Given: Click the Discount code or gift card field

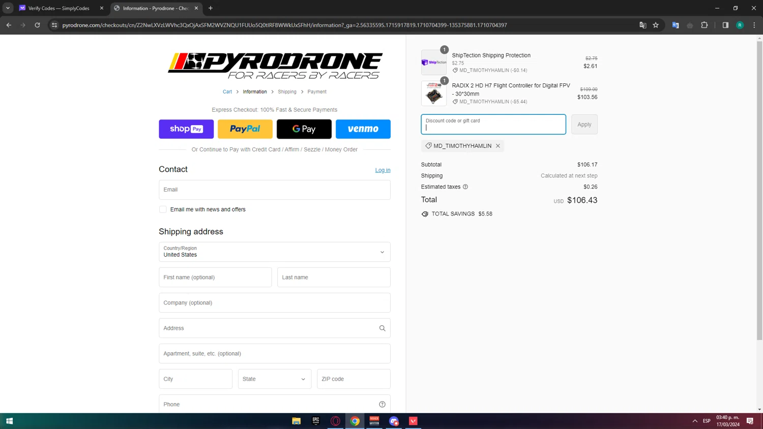Looking at the screenshot, I should [493, 125].
